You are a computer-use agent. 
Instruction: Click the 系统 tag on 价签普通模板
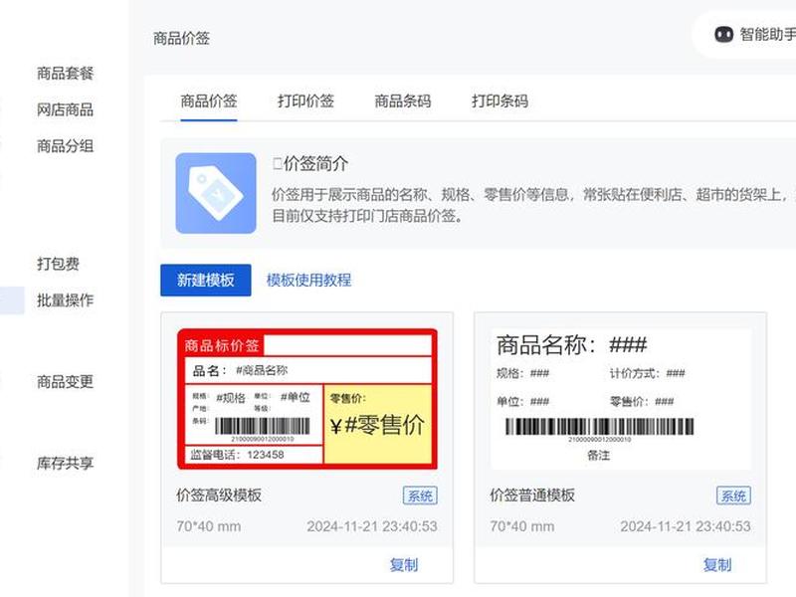point(733,496)
